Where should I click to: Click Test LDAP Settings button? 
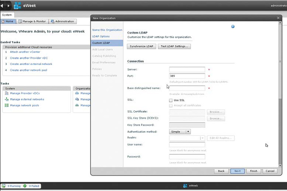(174, 46)
